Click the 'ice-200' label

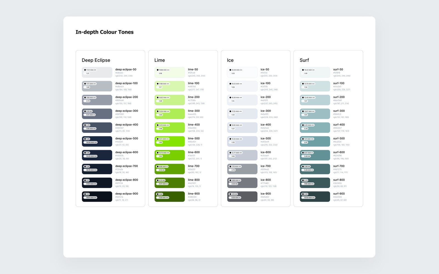pyautogui.click(x=266, y=97)
